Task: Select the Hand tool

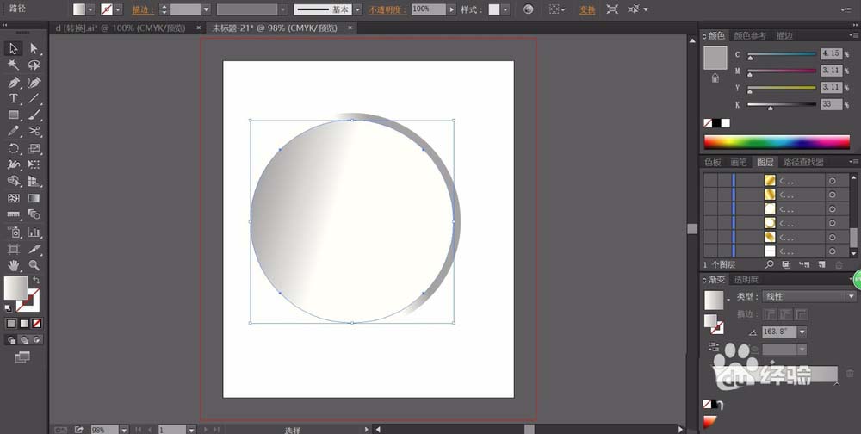Action: click(x=13, y=265)
